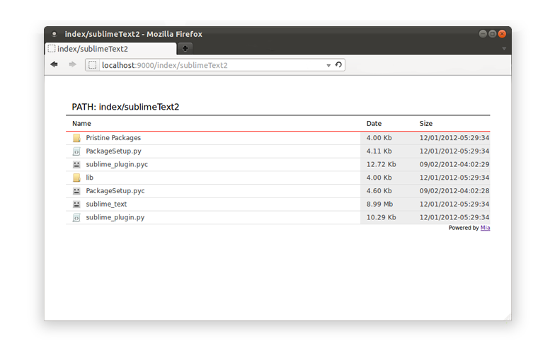The height and width of the screenshot is (363, 550).
Task: Click the file icon beside PackageSetup.py
Action: [76, 151]
